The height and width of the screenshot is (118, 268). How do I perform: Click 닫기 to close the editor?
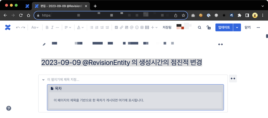coord(248,27)
